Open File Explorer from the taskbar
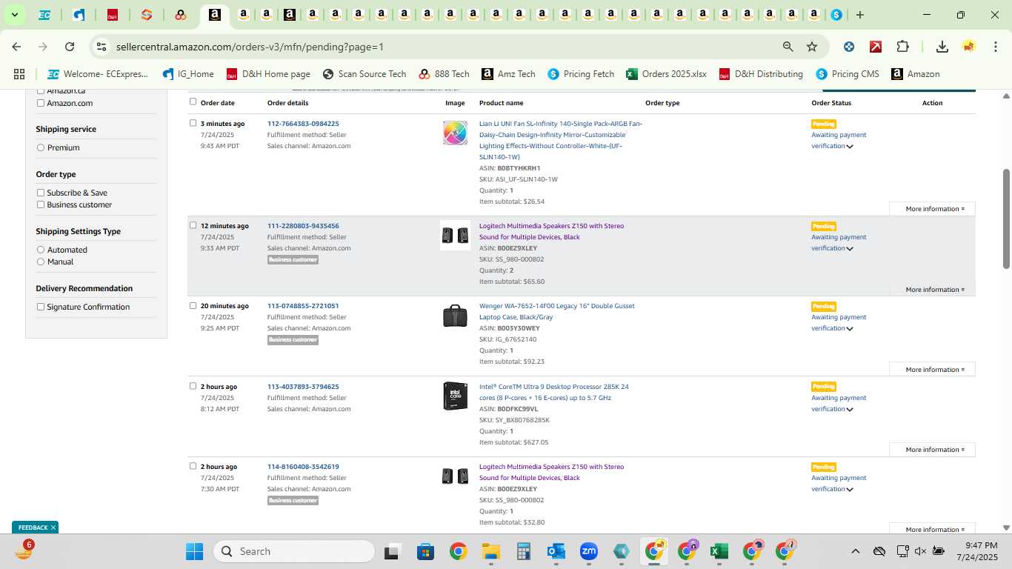Screen dimensions: 1012x569 pos(490,551)
